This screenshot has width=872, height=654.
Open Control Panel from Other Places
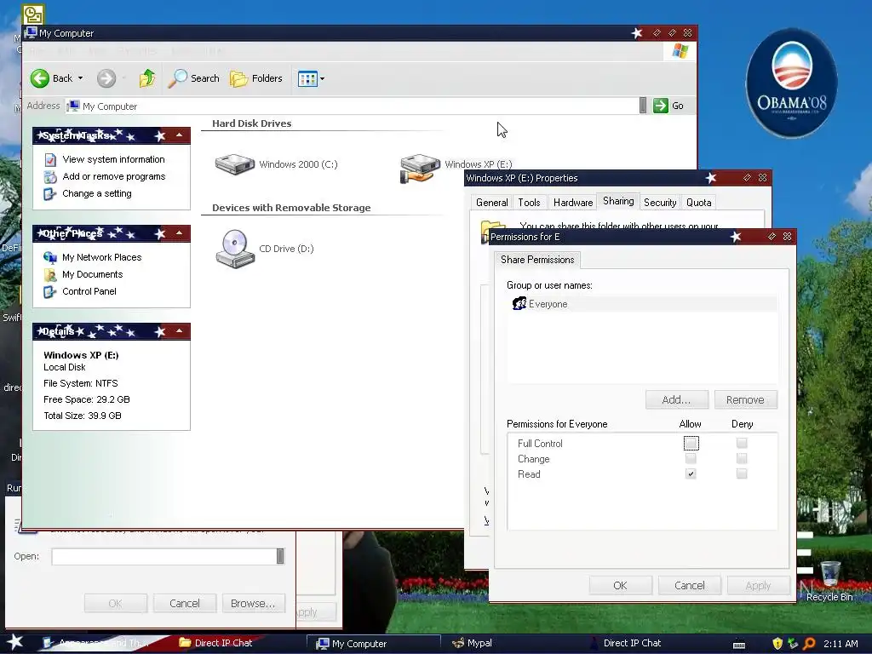89,291
